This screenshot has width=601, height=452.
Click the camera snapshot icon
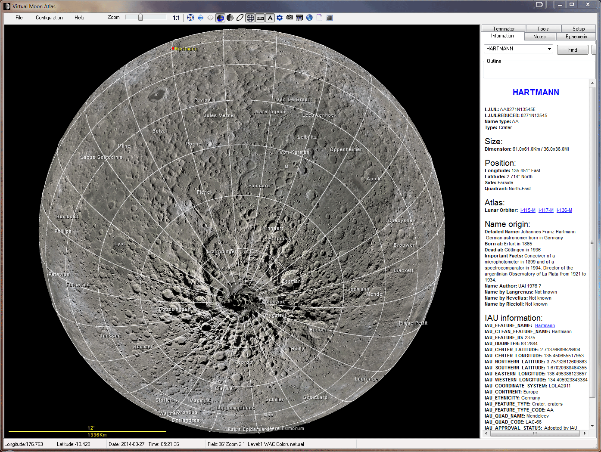(x=290, y=18)
